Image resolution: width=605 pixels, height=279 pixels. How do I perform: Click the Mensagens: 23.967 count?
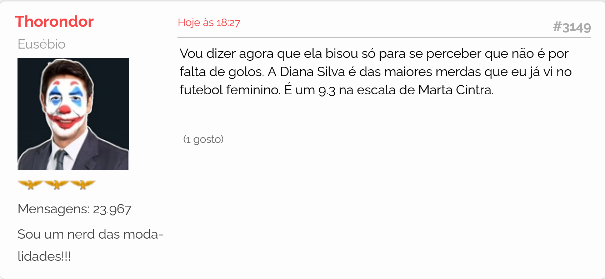pyautogui.click(x=74, y=209)
